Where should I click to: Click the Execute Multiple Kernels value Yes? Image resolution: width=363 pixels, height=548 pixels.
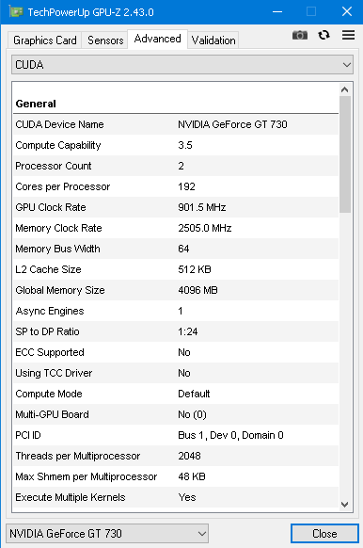click(x=187, y=497)
